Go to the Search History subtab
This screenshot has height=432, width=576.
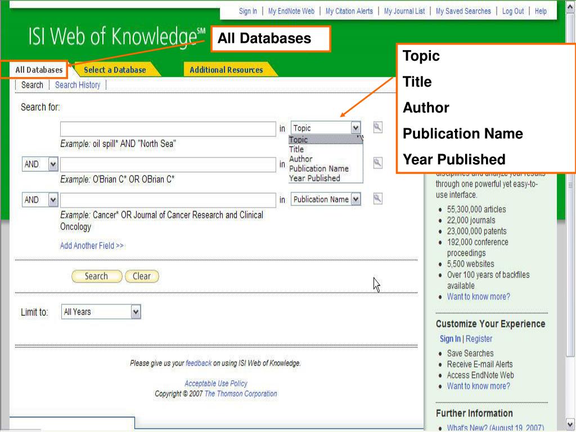[78, 85]
